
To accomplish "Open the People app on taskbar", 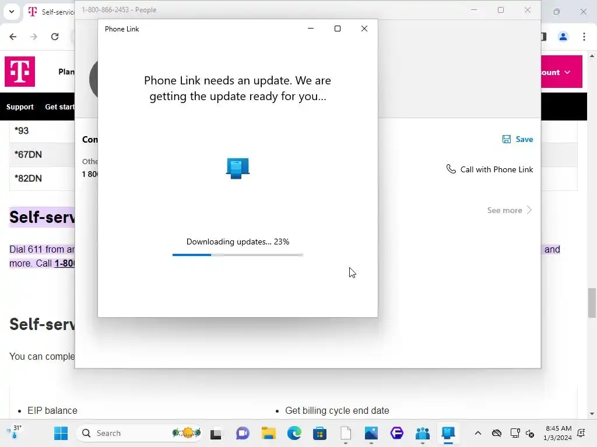I will pyautogui.click(x=423, y=433).
